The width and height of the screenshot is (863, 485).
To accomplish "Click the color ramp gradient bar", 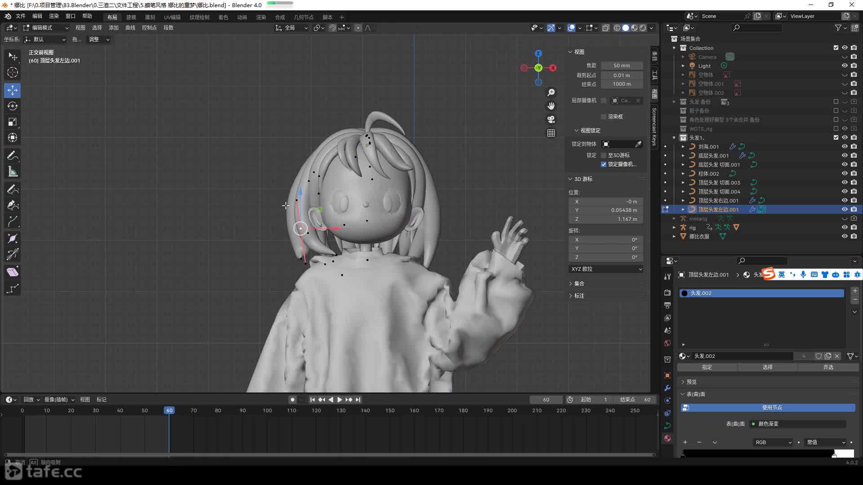I will point(768,454).
